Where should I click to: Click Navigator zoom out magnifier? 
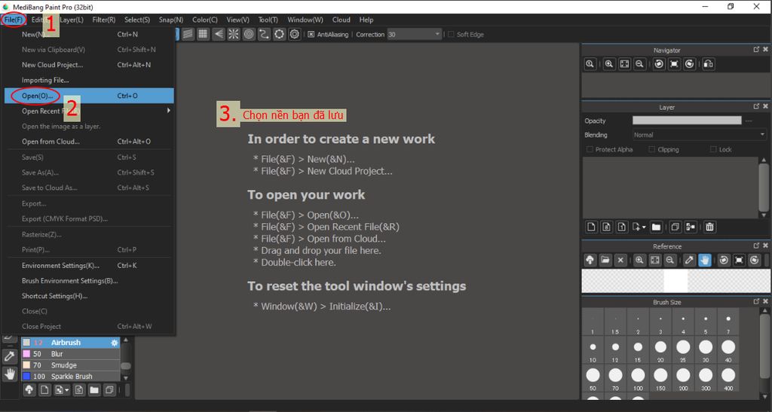coord(639,64)
